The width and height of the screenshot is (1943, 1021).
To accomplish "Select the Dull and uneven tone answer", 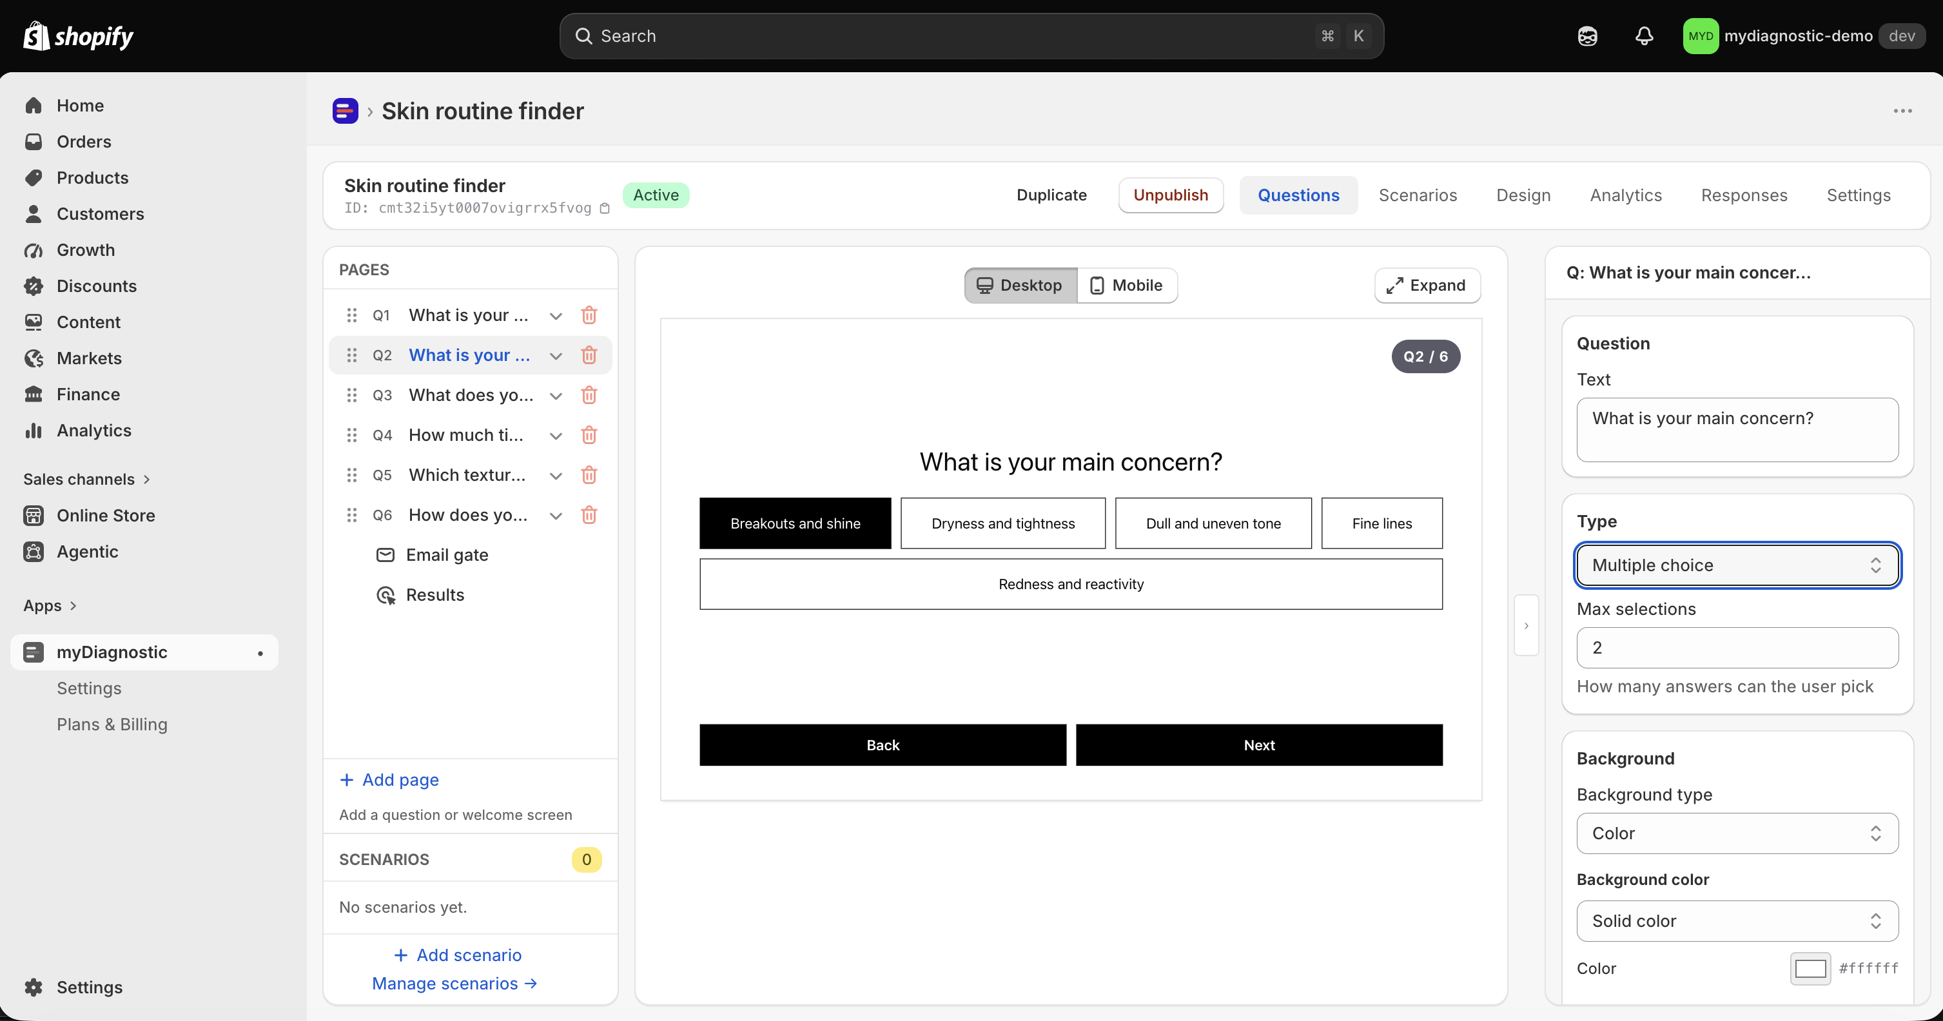I will (x=1213, y=523).
